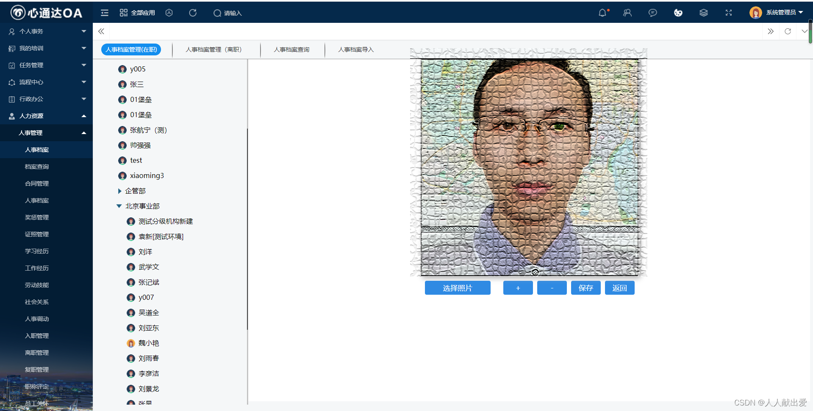
Task: Switch to 人事档案查询 tab
Action: click(291, 49)
